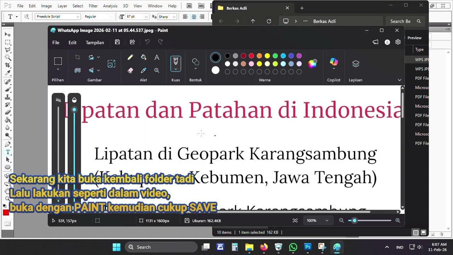
Task: Click the Save icon in Paint
Action: click(117, 42)
